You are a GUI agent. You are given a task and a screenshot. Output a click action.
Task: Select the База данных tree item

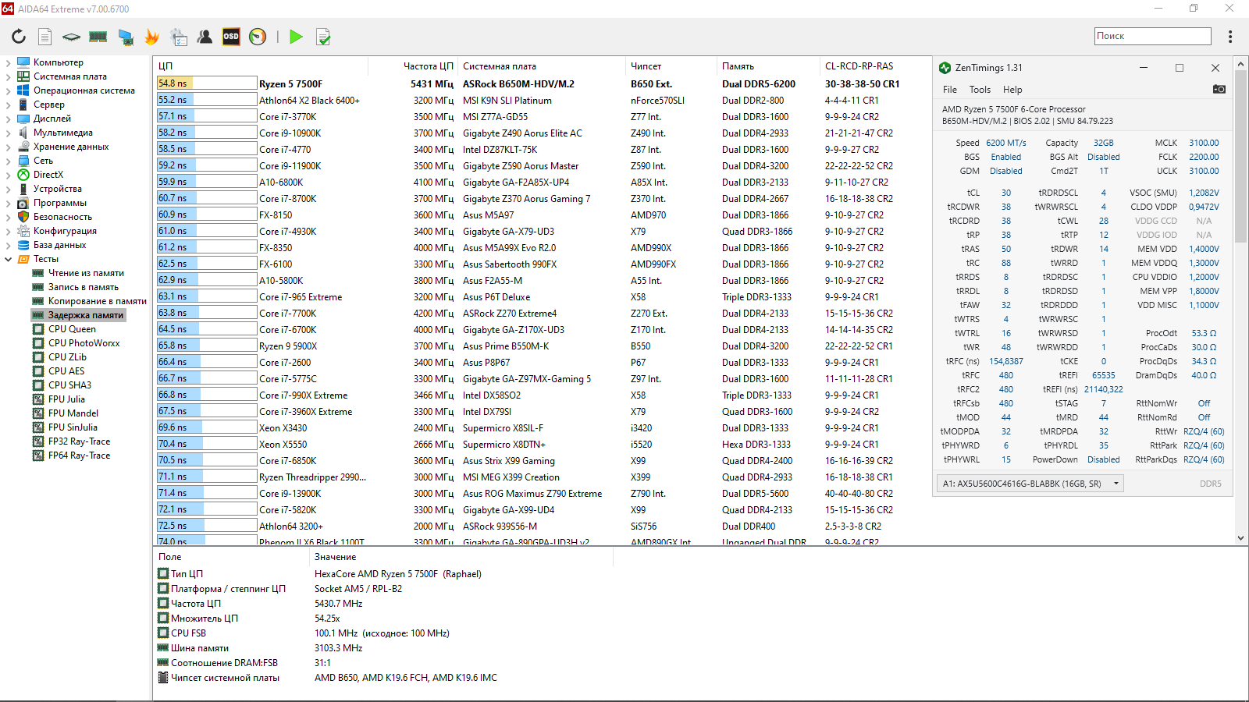[59, 245]
